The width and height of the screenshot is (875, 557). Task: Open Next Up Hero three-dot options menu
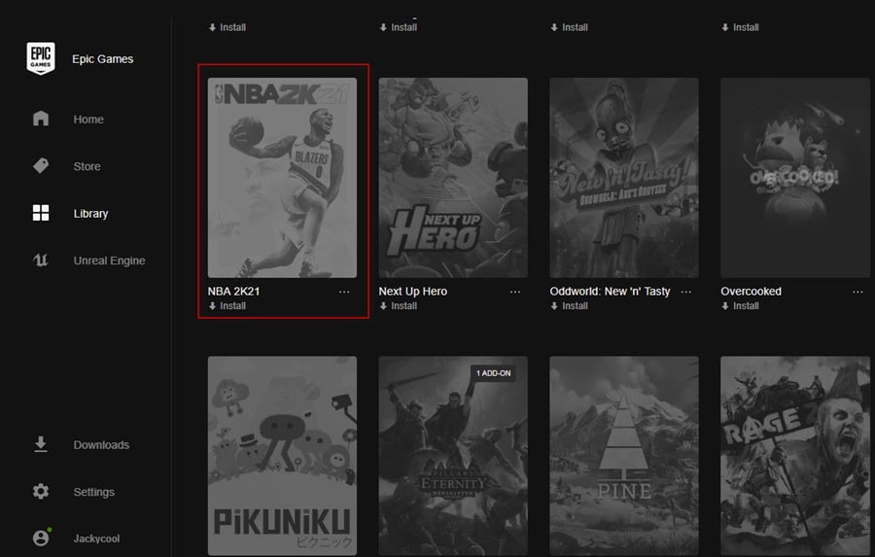[x=515, y=292]
